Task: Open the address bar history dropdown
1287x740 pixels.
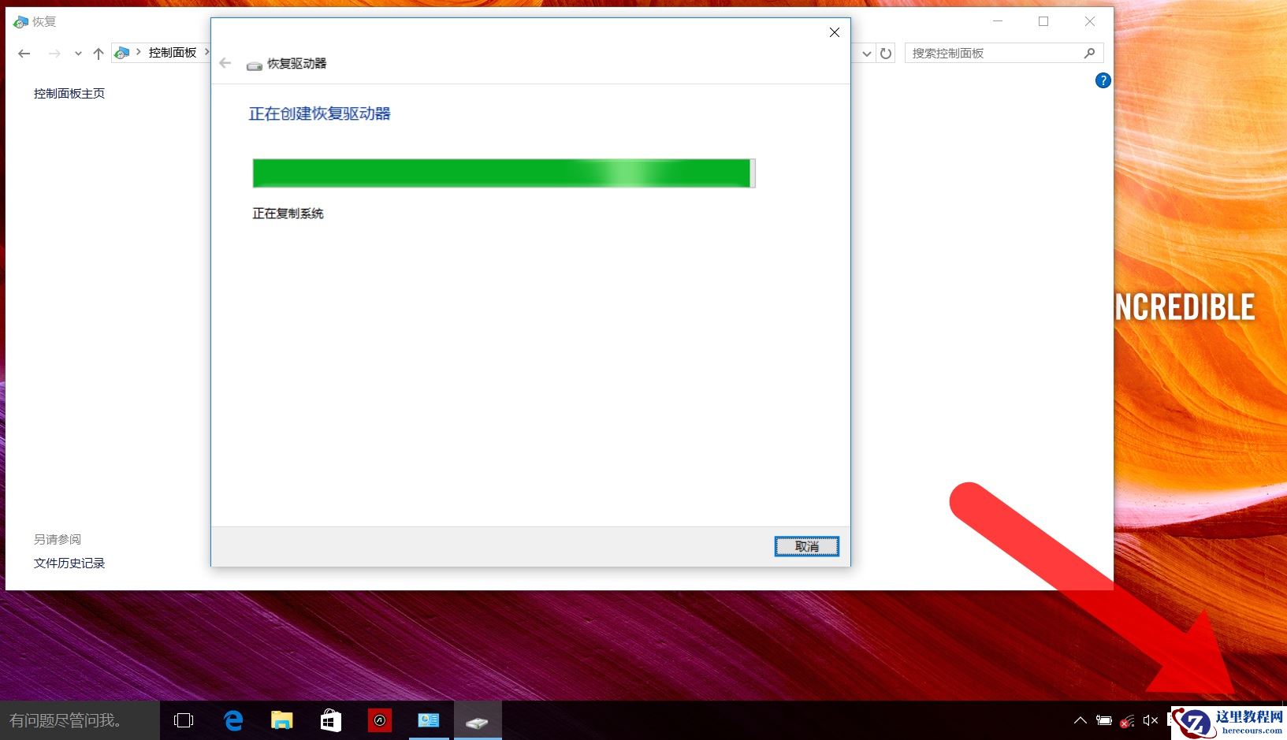Action: pyautogui.click(x=867, y=53)
